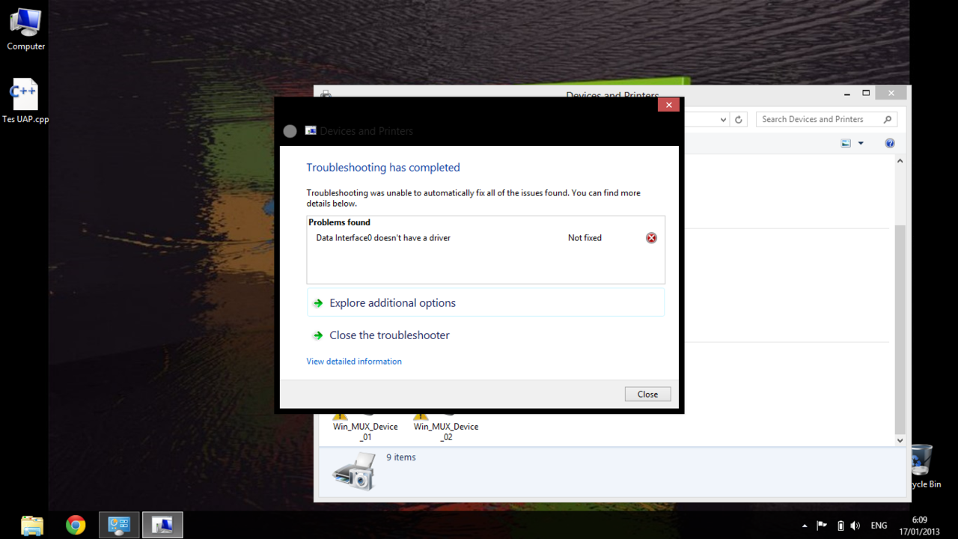Open View detailed information link
This screenshot has width=958, height=539.
click(354, 362)
